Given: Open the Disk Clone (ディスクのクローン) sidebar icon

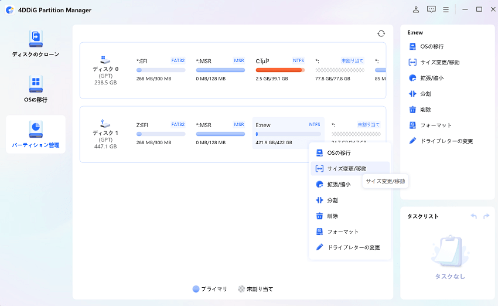Looking at the screenshot, I should click(36, 39).
